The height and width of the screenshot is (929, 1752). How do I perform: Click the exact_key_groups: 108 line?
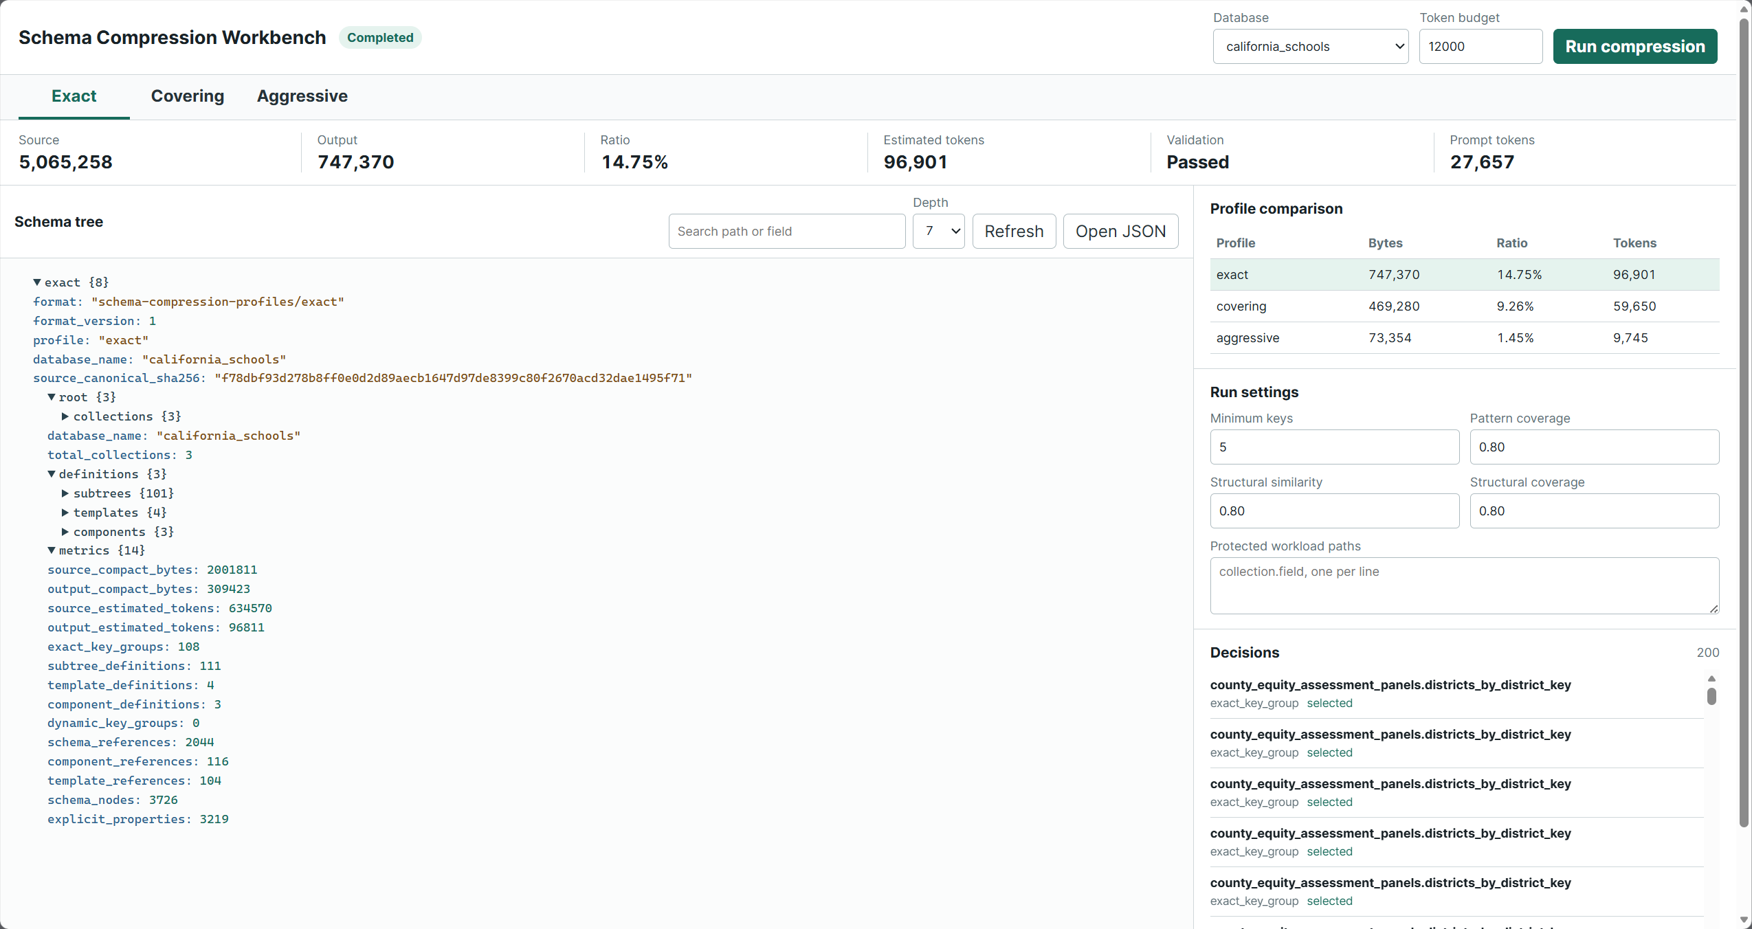pyautogui.click(x=123, y=647)
